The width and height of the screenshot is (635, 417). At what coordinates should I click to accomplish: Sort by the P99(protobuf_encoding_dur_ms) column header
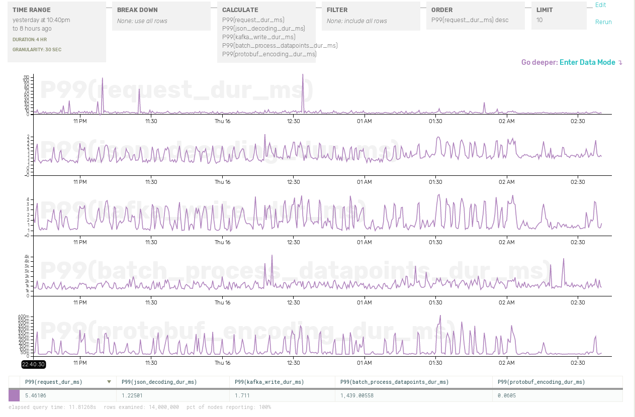click(541, 382)
